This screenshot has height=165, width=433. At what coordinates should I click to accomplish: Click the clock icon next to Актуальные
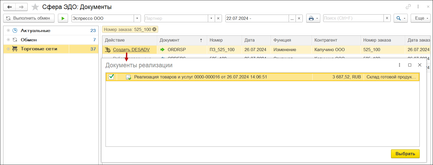pyautogui.click(x=15, y=30)
